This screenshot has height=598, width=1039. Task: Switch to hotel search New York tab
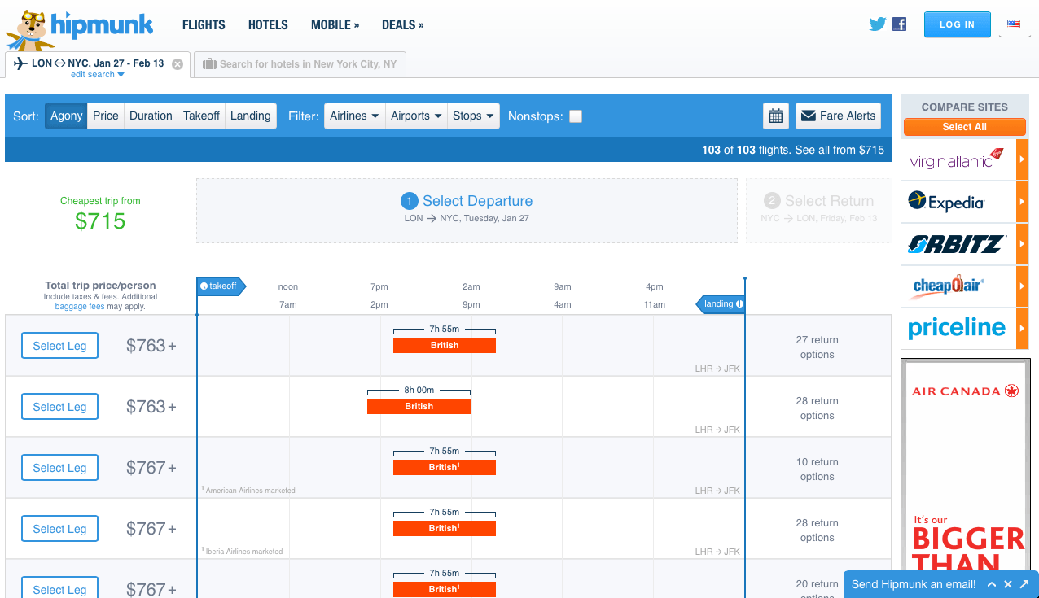300,64
